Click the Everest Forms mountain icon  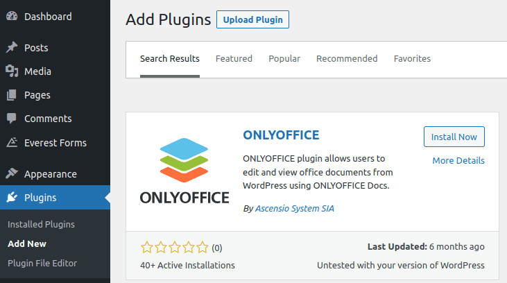pyautogui.click(x=12, y=143)
